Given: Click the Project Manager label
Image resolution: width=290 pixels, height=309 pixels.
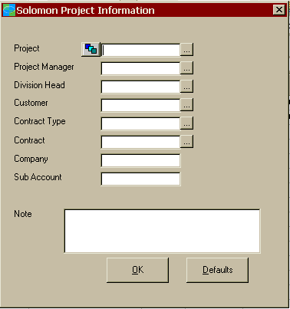Looking at the screenshot, I should click(x=44, y=67).
